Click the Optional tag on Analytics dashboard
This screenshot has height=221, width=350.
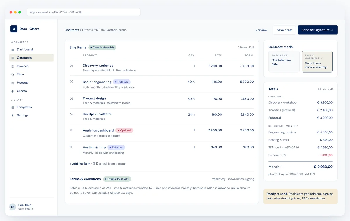click(124, 130)
